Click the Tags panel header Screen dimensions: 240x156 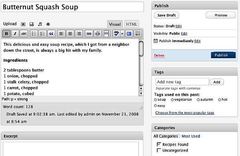point(194,72)
